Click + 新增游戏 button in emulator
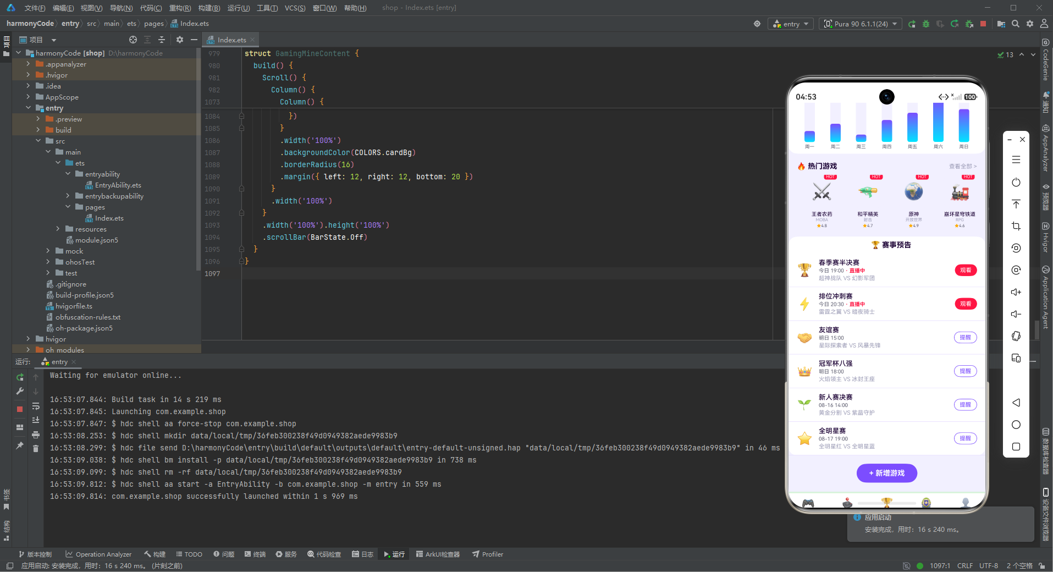 point(886,473)
